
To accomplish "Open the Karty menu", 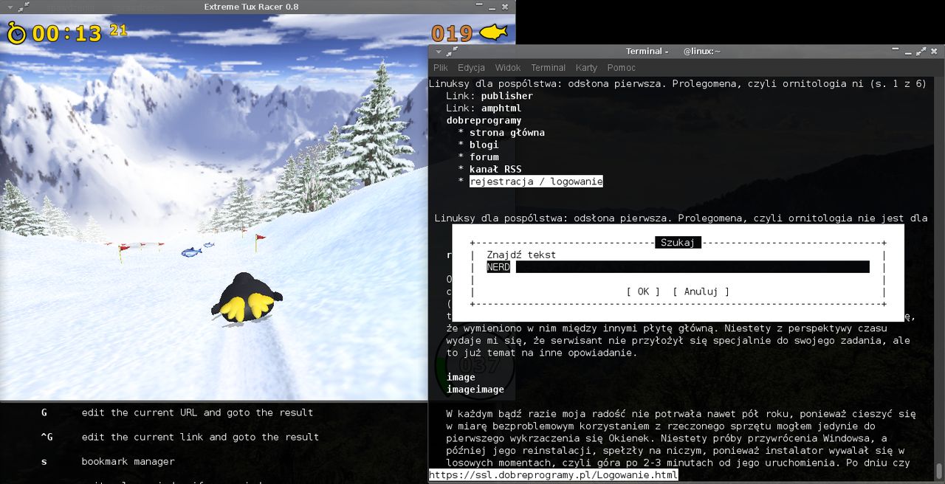I will coord(586,67).
